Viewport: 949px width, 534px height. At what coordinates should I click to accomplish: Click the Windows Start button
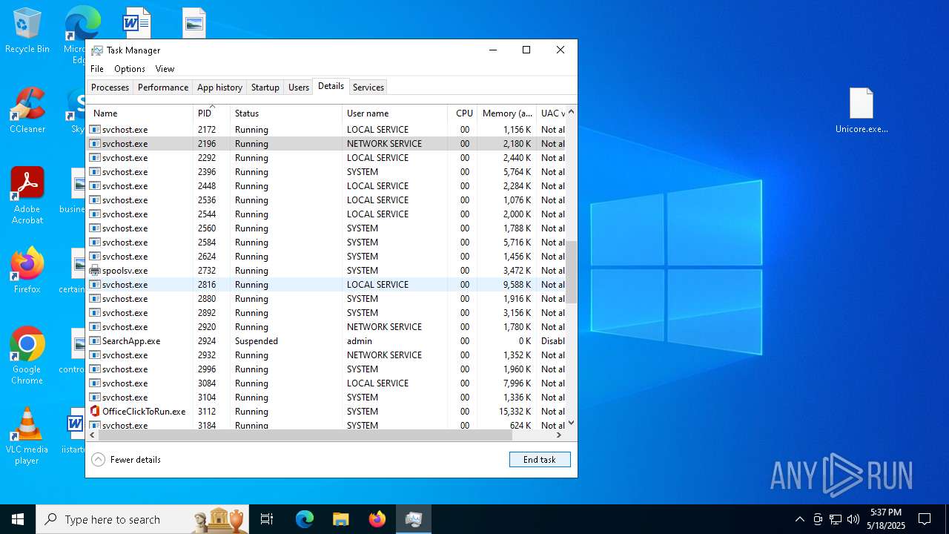click(18, 519)
